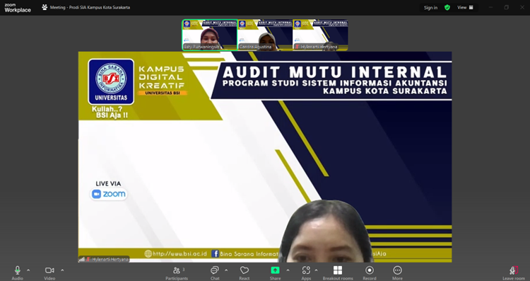Mute the microphone with the Audio button
The width and height of the screenshot is (530, 281).
click(x=17, y=273)
